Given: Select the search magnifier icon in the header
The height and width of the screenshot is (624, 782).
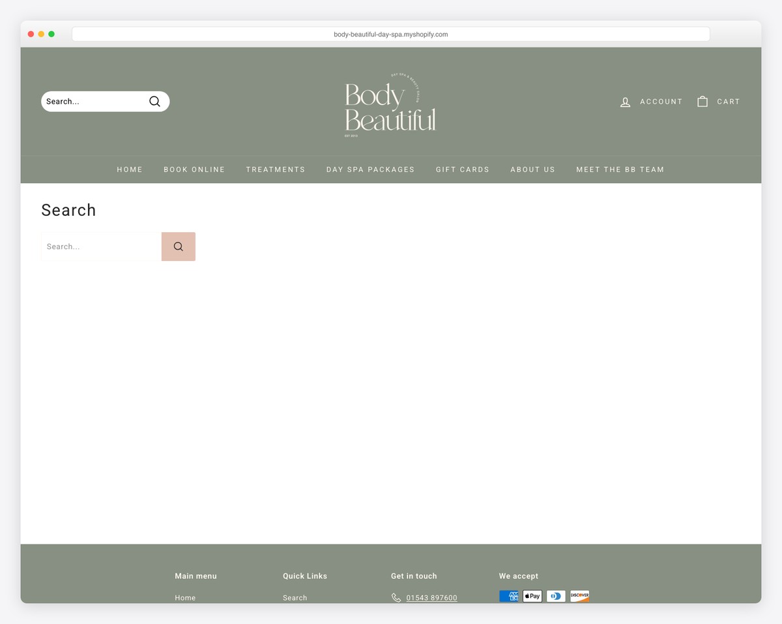Looking at the screenshot, I should [154, 101].
